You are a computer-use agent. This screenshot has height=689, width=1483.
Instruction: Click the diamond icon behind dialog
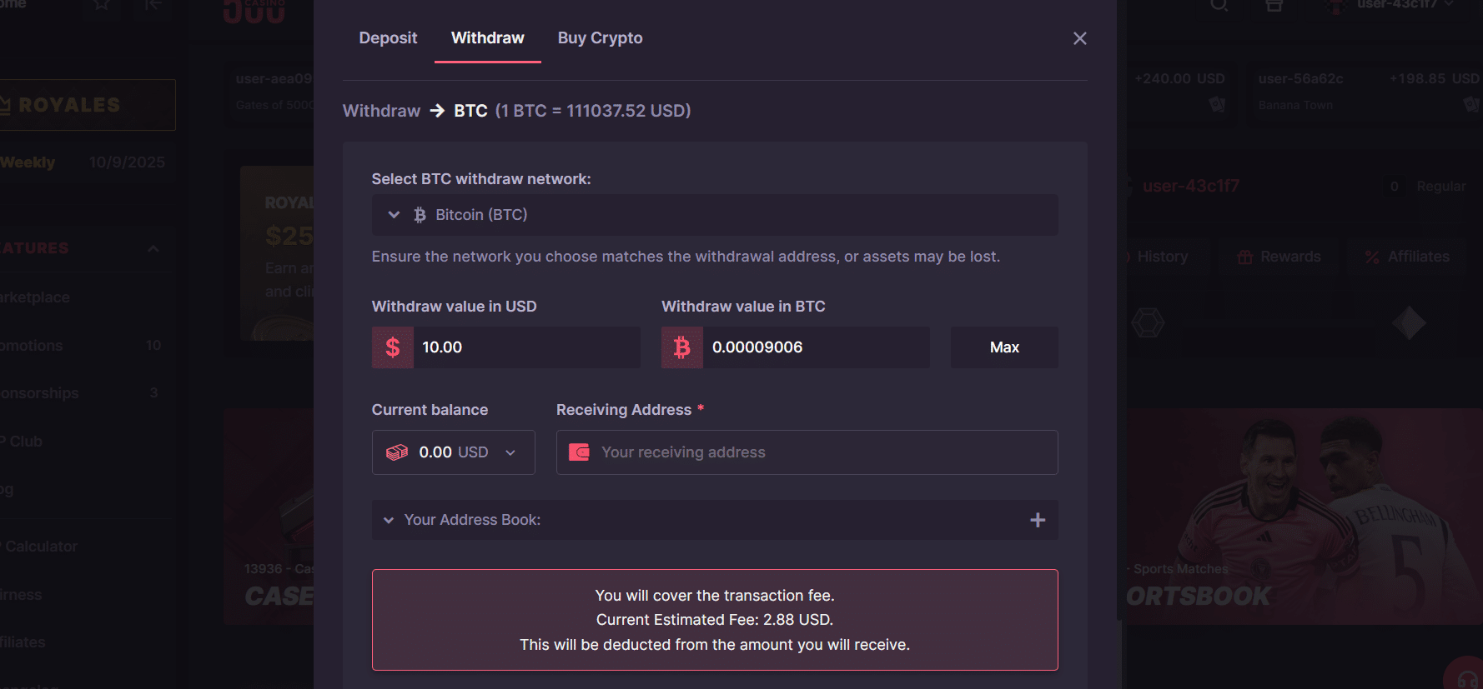[x=1409, y=322]
